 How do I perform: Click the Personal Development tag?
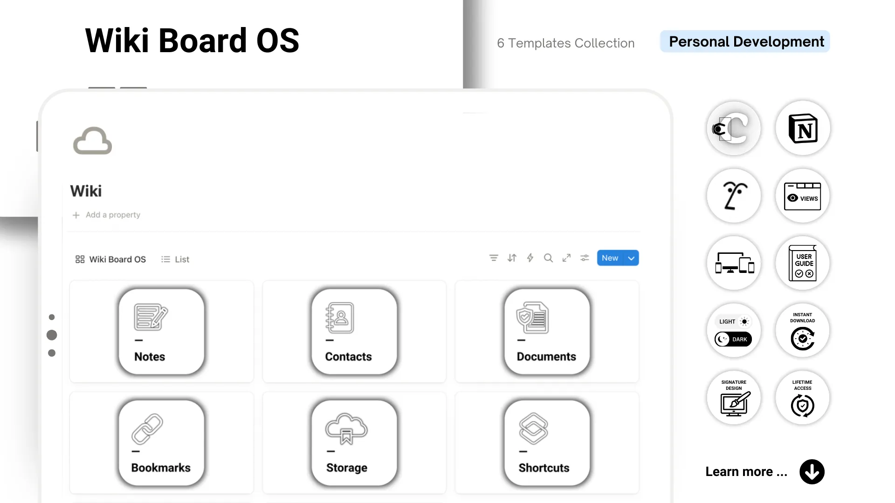pyautogui.click(x=745, y=42)
